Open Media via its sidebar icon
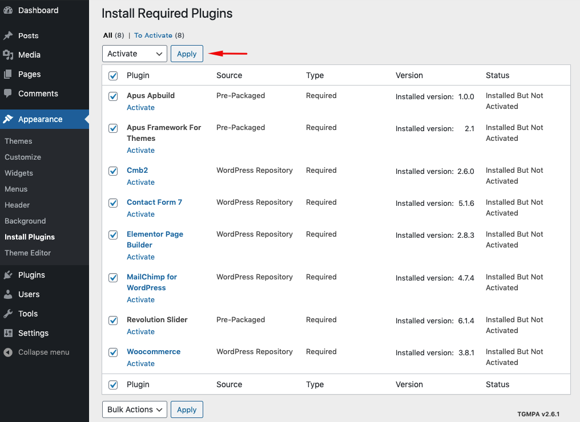 (x=8, y=55)
